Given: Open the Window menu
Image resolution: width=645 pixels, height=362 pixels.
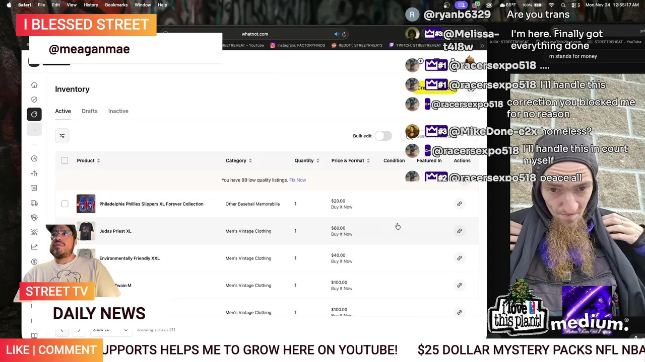Looking at the screenshot, I should tap(143, 5).
